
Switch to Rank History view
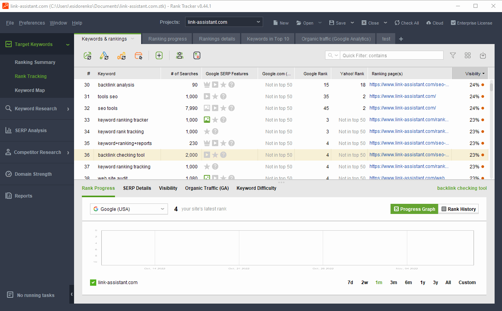tap(458, 209)
